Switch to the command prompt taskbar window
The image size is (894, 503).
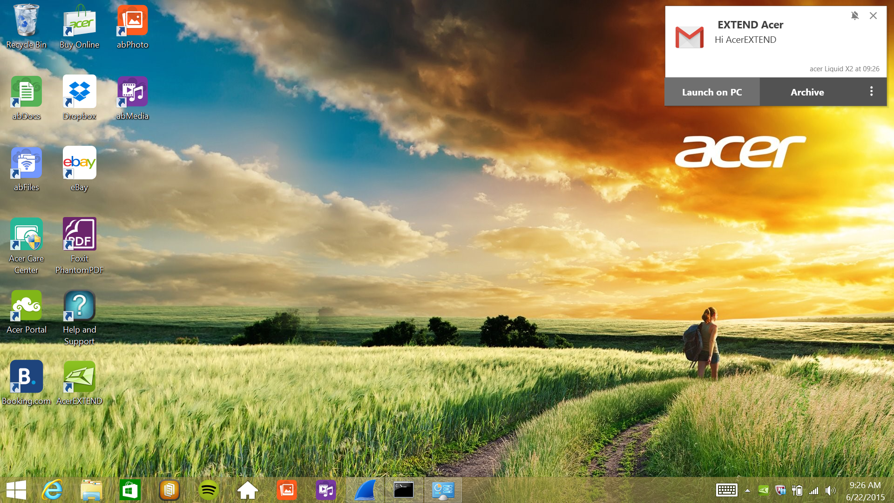click(404, 490)
